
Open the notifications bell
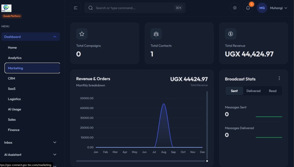[248, 8]
